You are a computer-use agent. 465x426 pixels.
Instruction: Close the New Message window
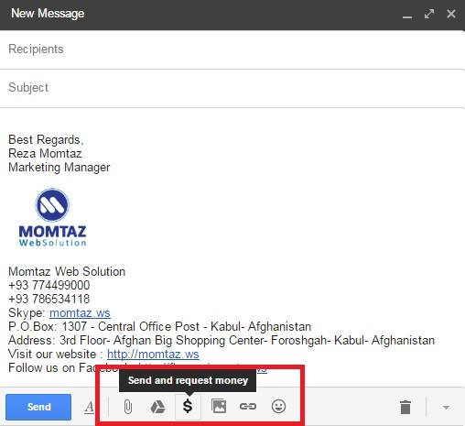pos(451,14)
